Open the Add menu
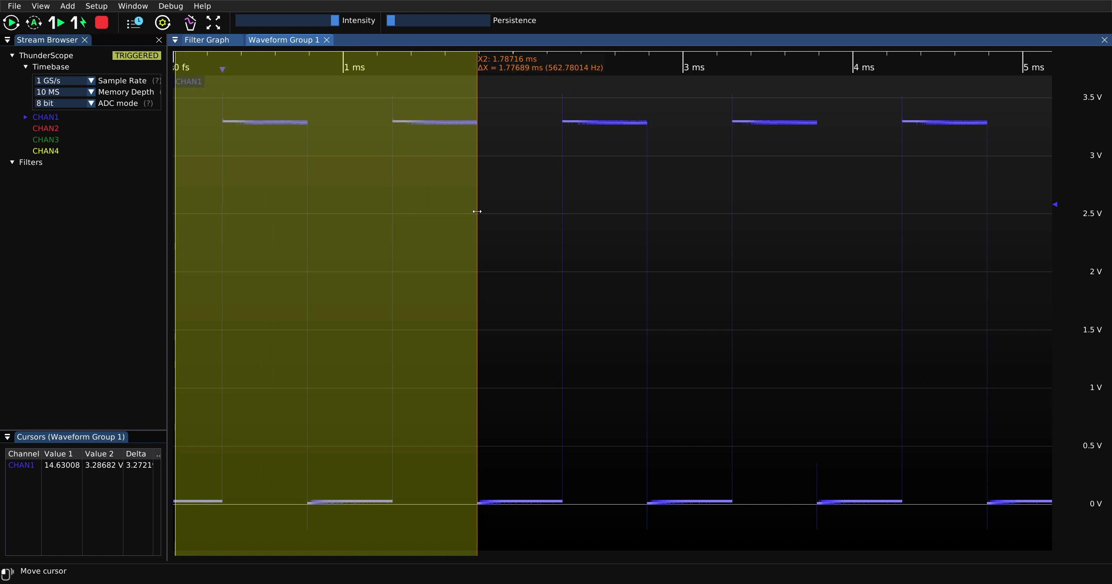Viewport: 1112px width, 584px height. point(67,6)
